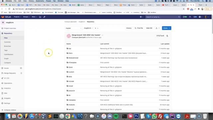Open a new Chrome tab with plus
213x120 pixels.
point(206,5)
